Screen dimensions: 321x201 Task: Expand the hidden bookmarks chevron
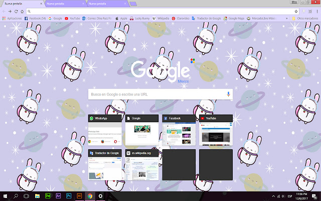286,18
